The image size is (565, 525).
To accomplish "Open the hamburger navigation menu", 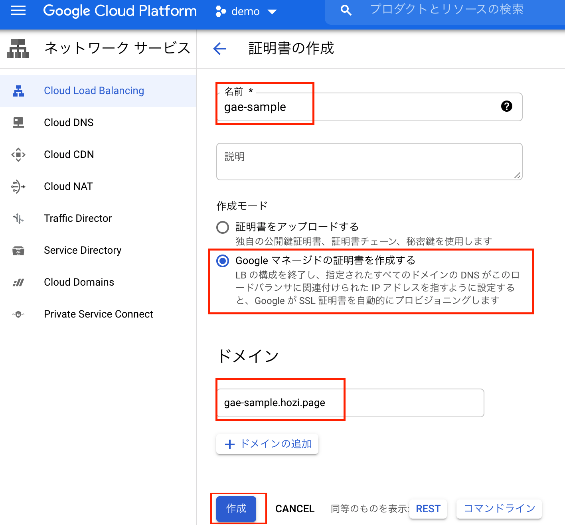I will click(18, 11).
